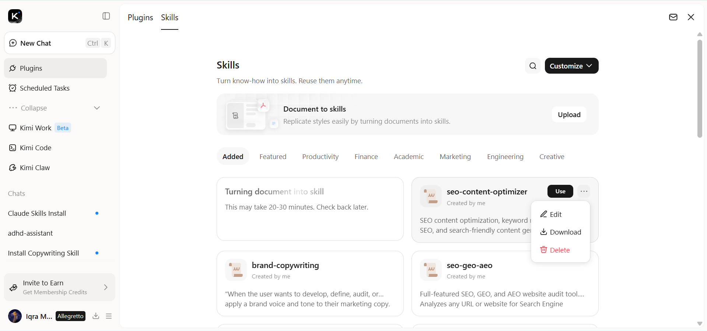The image size is (707, 331).
Task: Close the Skills panel
Action: click(691, 17)
